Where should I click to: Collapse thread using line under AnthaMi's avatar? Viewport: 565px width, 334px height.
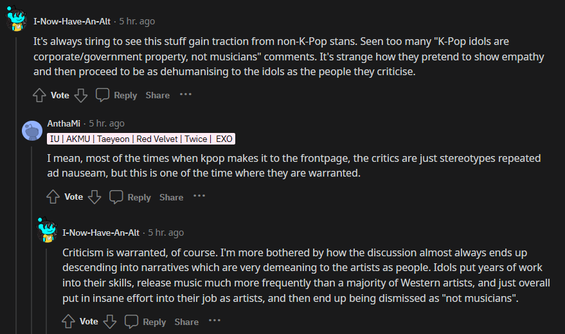(32, 244)
